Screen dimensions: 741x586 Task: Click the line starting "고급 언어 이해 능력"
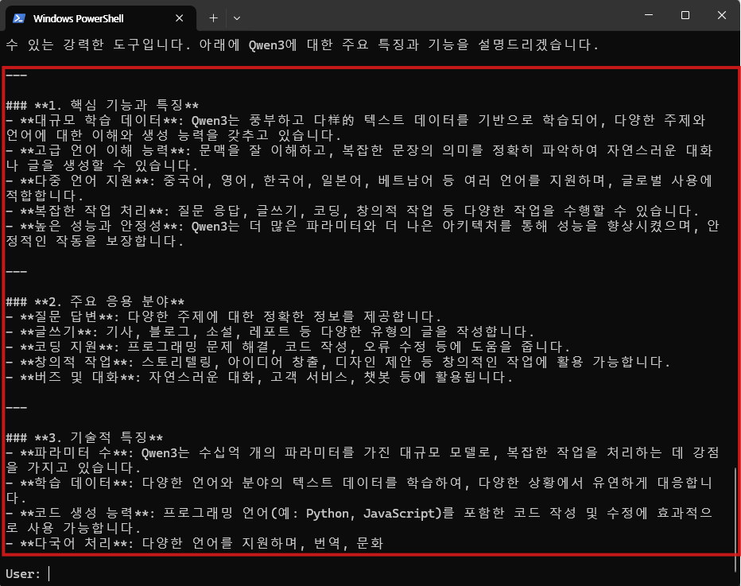[359, 150]
